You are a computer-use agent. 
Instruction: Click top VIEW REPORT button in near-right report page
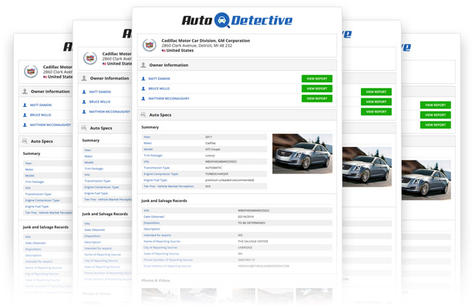tap(376, 92)
